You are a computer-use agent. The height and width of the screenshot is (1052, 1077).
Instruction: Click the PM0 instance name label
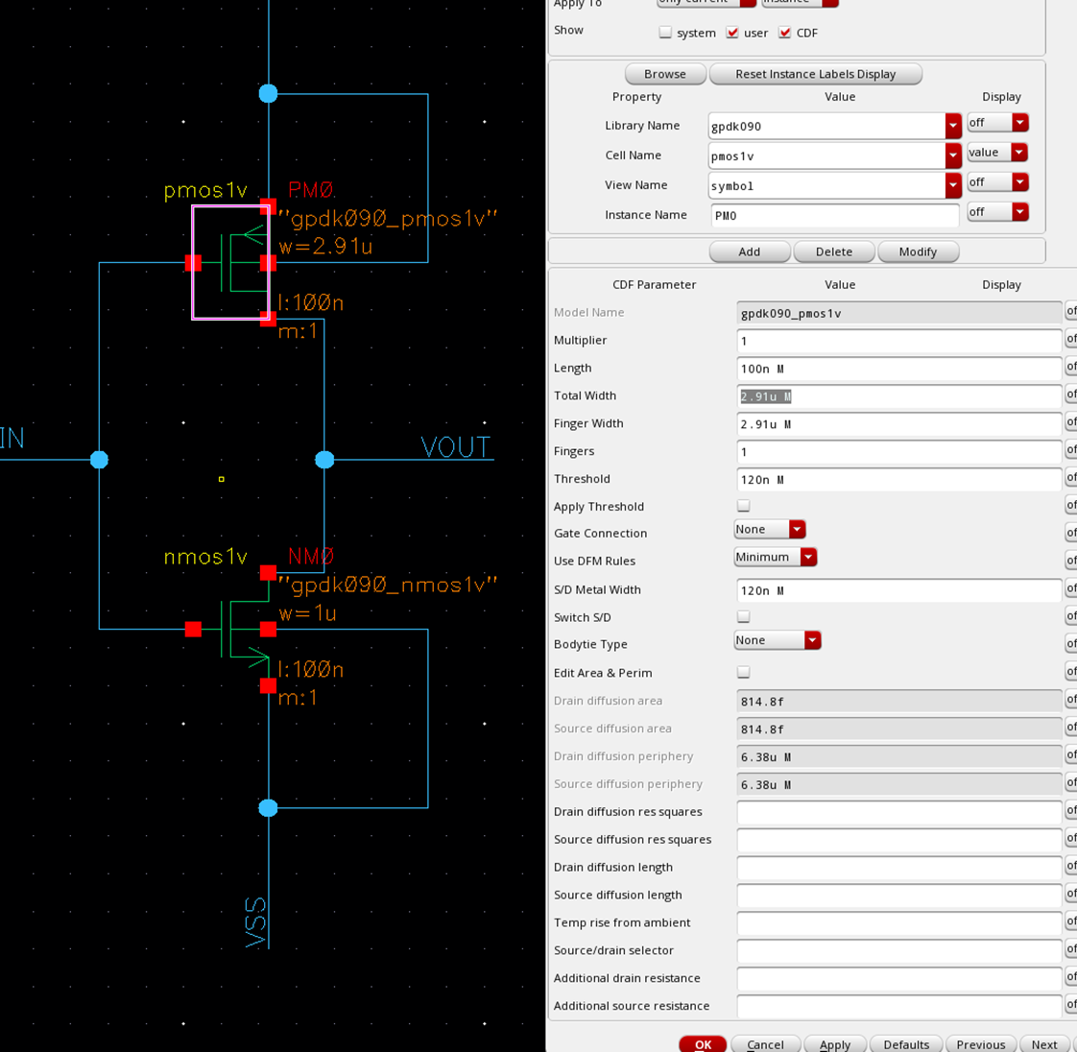click(311, 189)
